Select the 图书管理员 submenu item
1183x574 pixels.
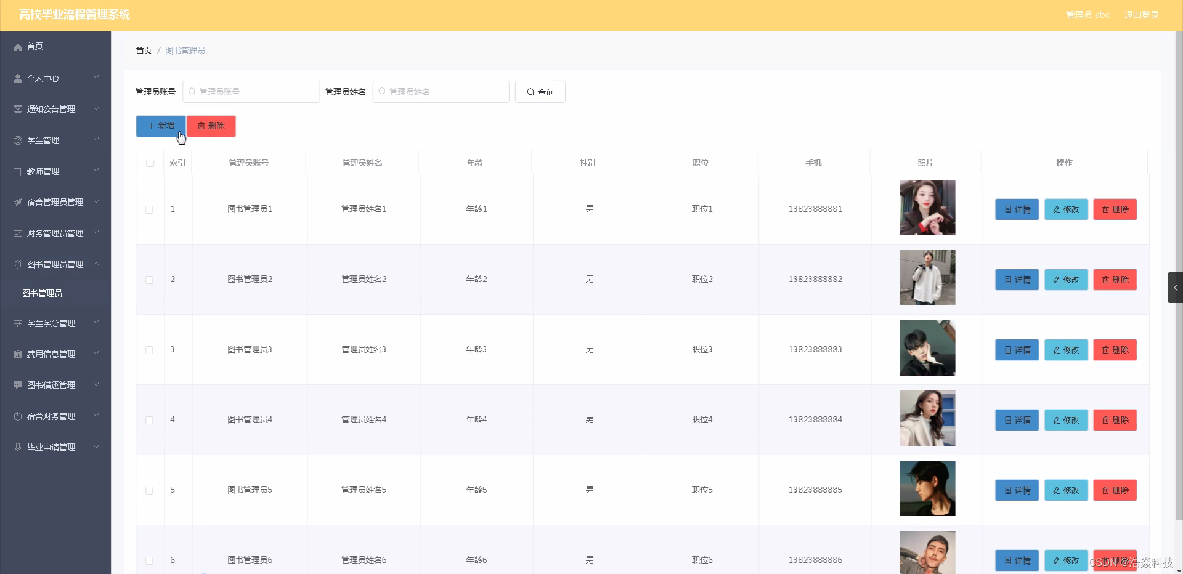55,293
